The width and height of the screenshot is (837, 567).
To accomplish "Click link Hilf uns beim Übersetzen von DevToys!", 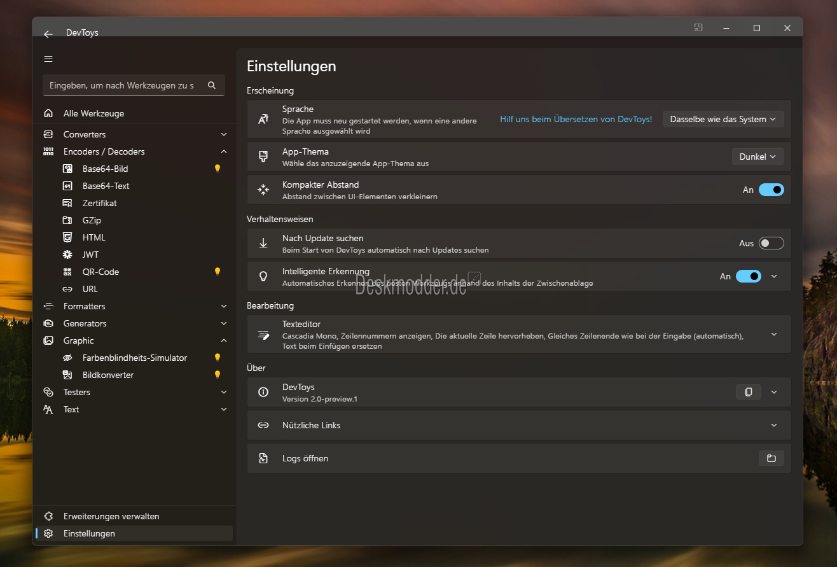I will [576, 119].
